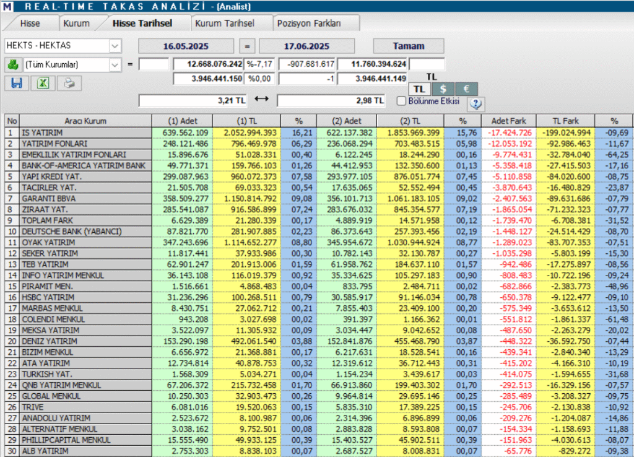Select PIRAMIT MEN. row
The height and width of the screenshot is (457, 634).
click(x=319, y=286)
